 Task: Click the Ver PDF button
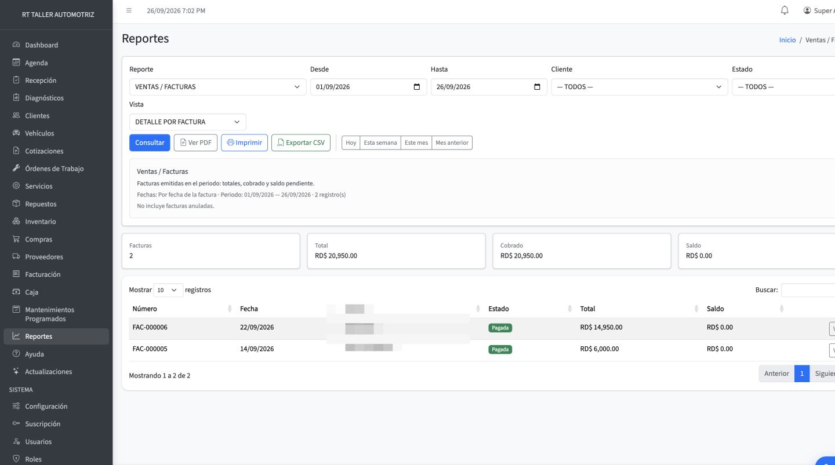pos(195,142)
